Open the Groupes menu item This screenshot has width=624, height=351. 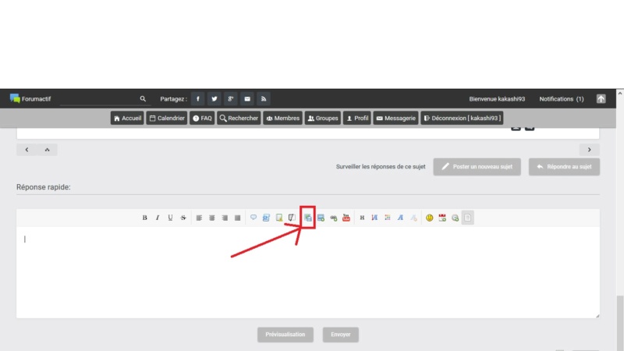(x=323, y=119)
